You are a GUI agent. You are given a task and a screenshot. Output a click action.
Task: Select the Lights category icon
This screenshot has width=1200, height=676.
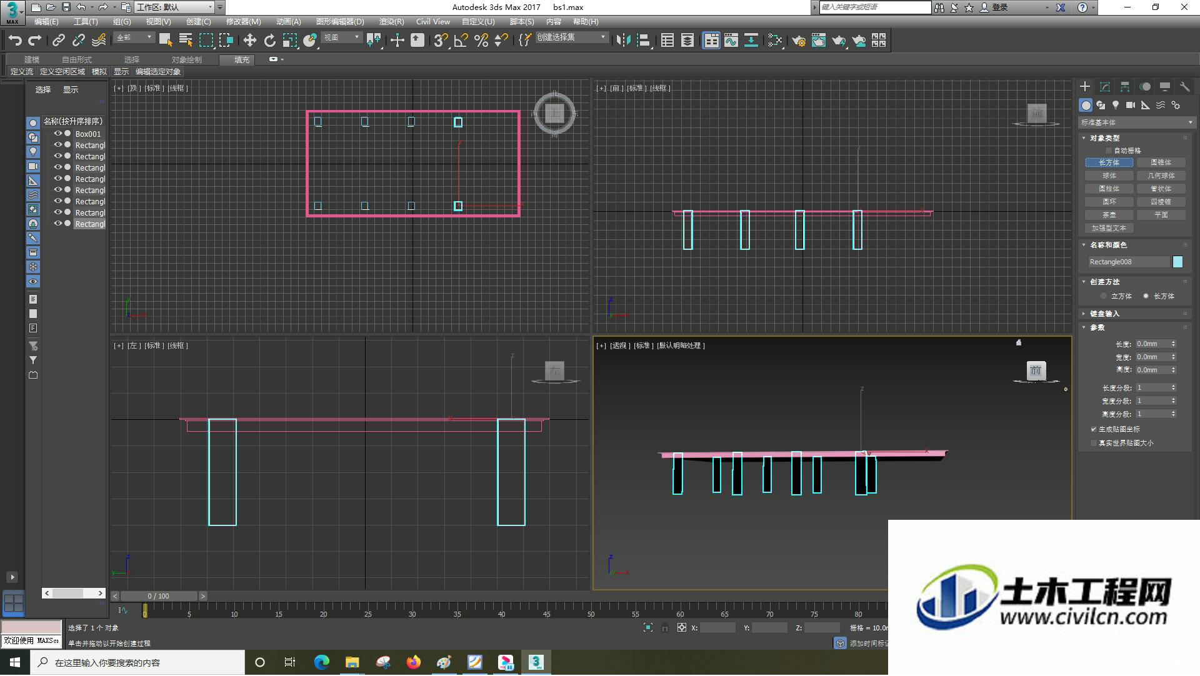(1116, 105)
